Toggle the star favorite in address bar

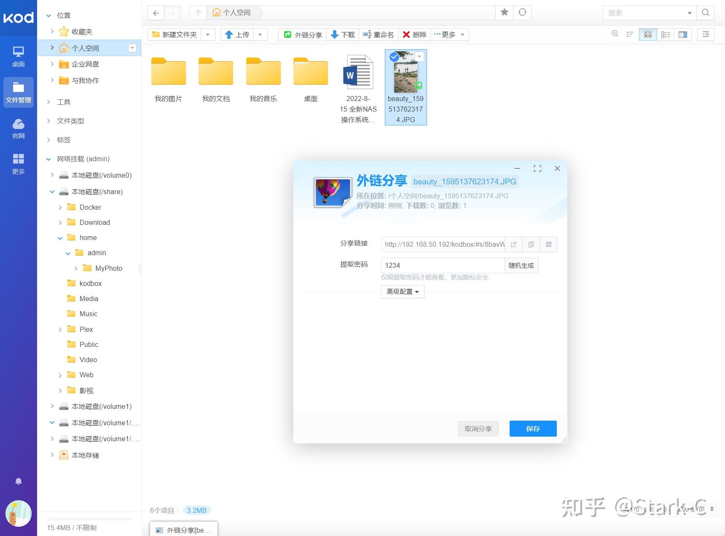tap(504, 13)
